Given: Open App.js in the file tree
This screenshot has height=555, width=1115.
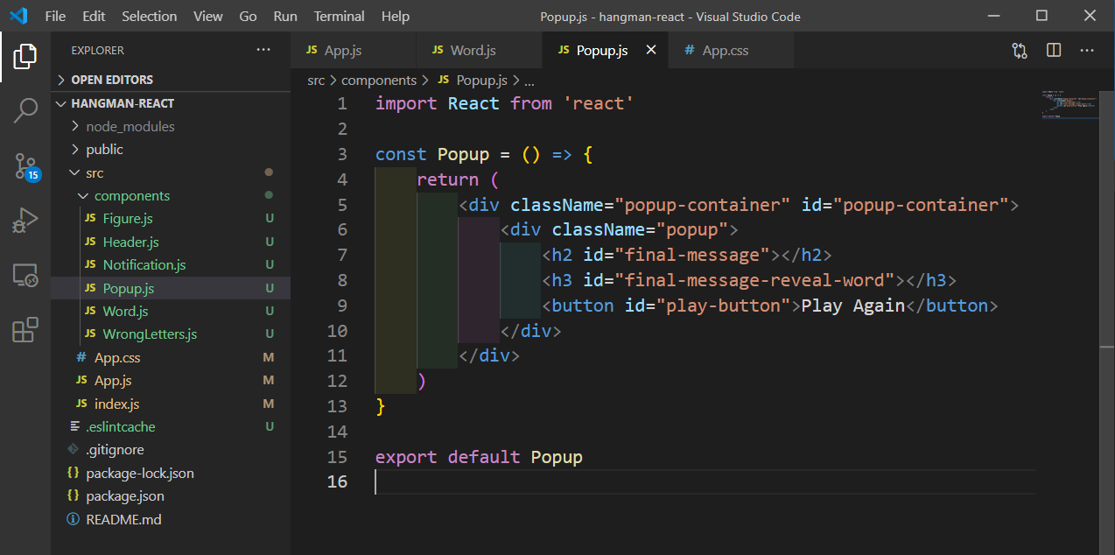Looking at the screenshot, I should (x=171, y=381).
